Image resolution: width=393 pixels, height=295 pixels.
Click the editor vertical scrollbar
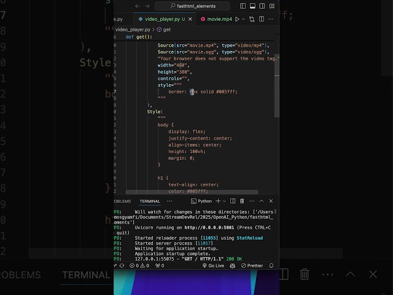coord(277,85)
